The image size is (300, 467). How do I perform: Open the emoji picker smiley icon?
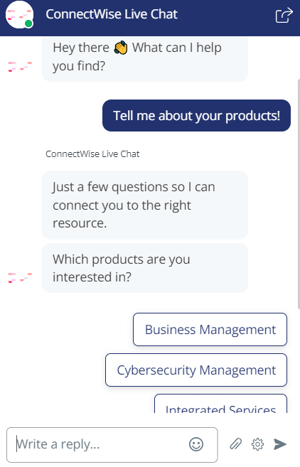click(196, 444)
